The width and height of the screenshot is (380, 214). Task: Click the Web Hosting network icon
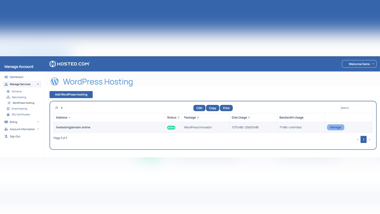(8, 97)
